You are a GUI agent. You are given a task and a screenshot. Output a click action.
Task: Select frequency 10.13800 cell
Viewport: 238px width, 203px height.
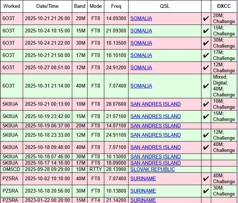coord(116,191)
